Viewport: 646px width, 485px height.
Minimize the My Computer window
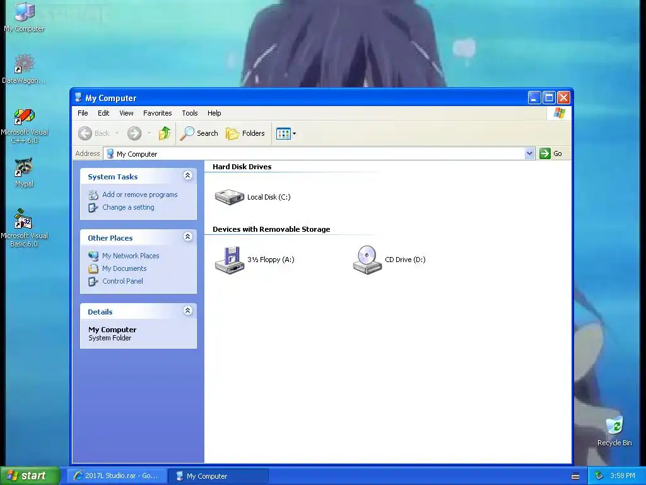click(x=534, y=98)
